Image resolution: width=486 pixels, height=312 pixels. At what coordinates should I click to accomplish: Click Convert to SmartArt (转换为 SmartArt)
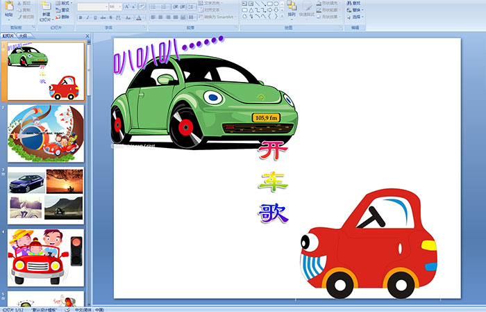(x=217, y=17)
